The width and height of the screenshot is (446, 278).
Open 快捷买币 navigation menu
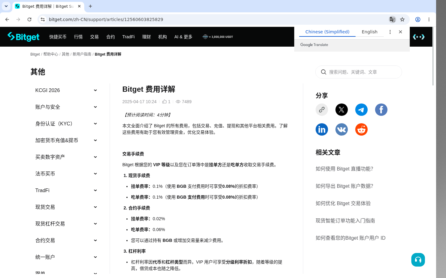[x=58, y=37]
